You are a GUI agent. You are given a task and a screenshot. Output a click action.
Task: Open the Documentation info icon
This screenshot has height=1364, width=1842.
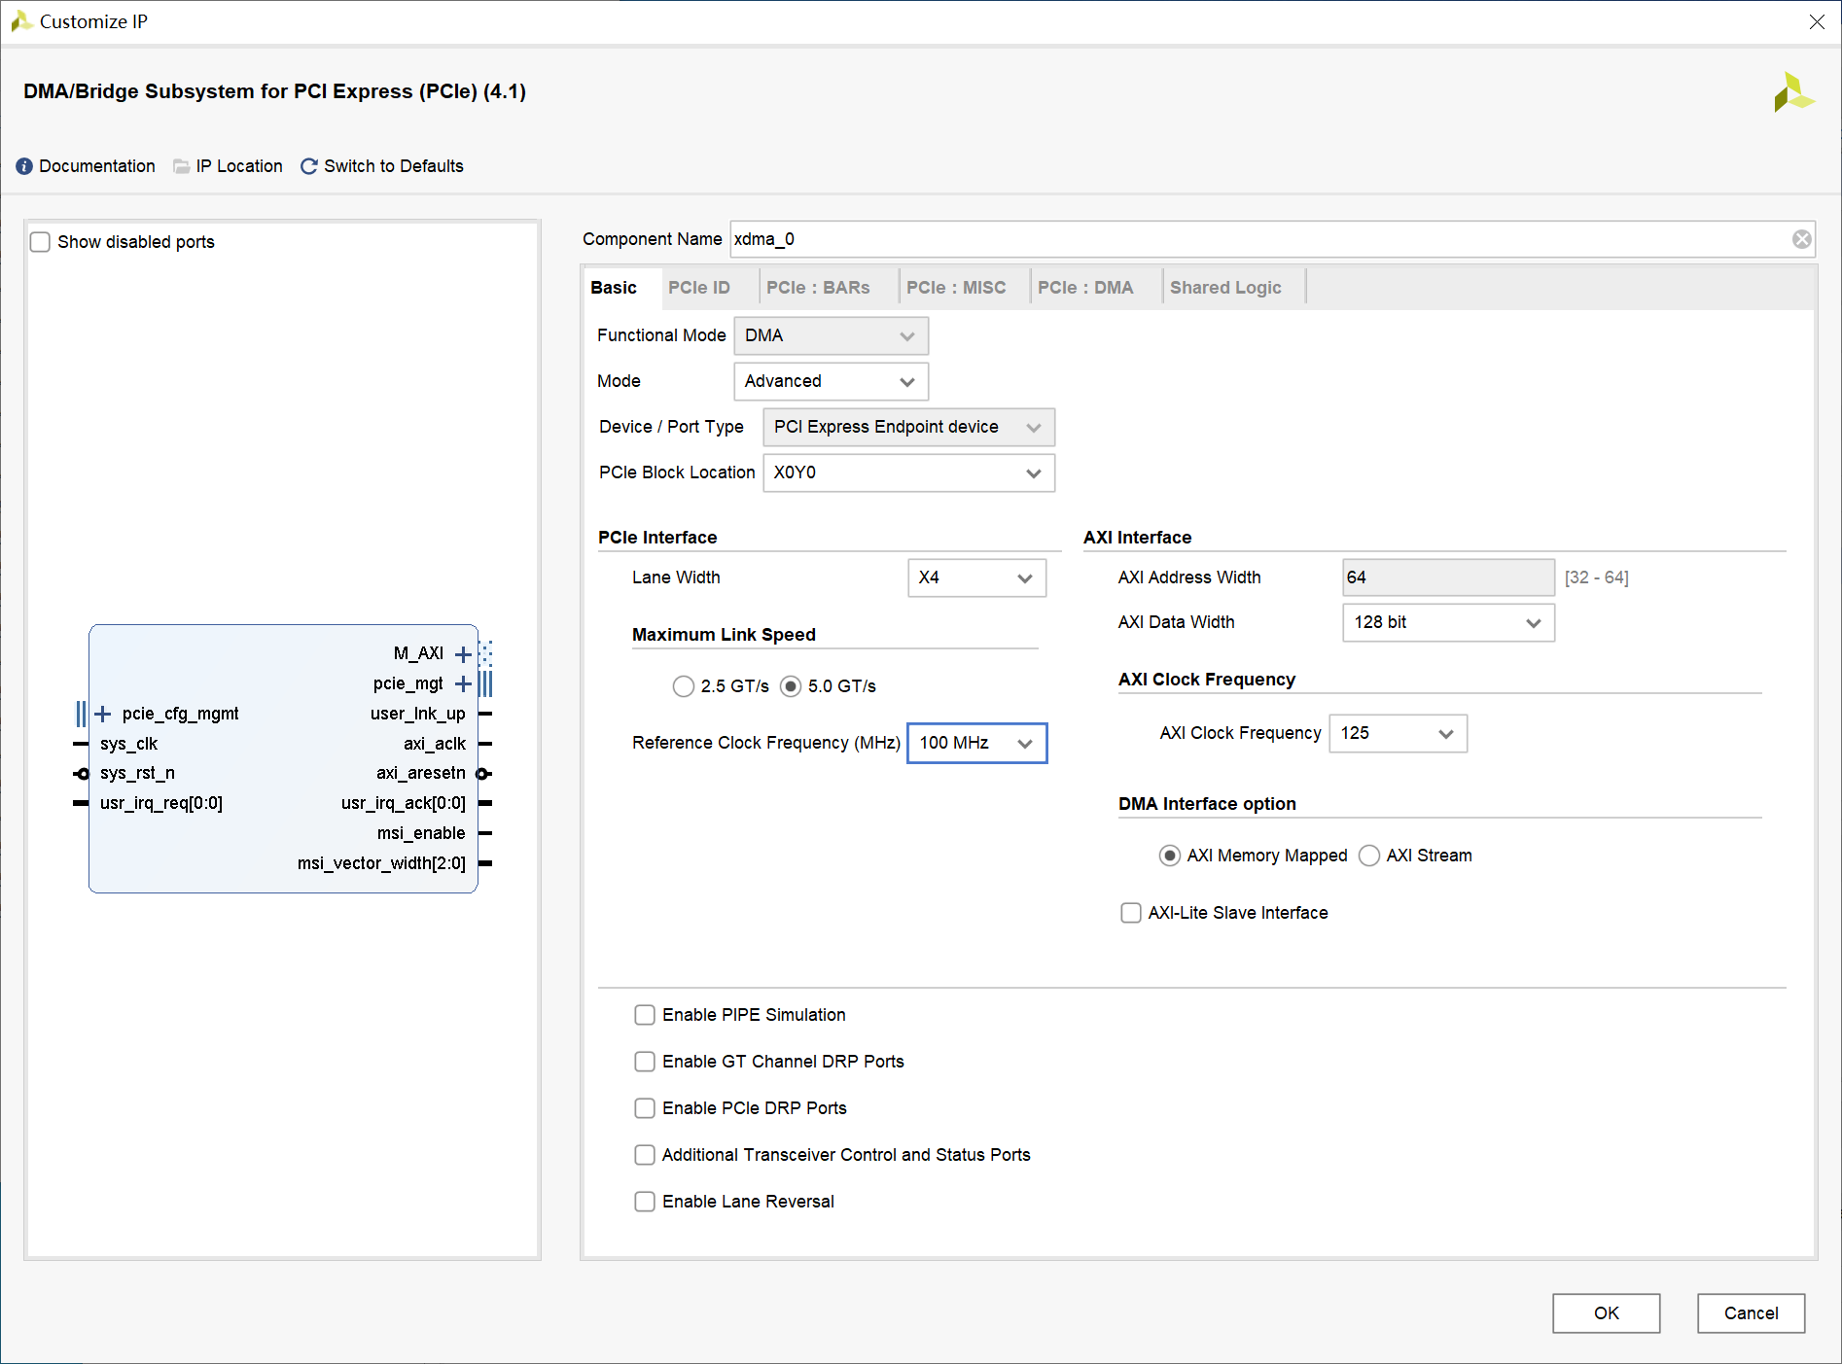coord(24,166)
